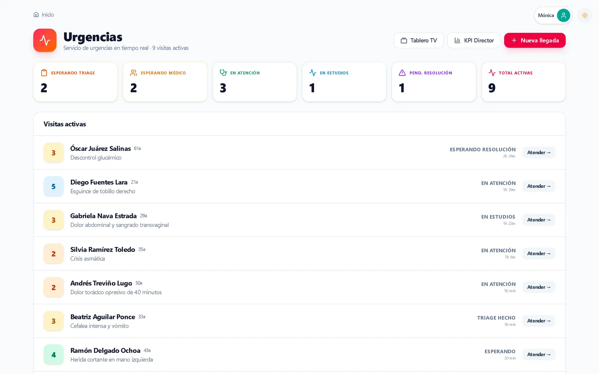This screenshot has width=599, height=374.
Task: Click the name Beatriz Aguilar Ponce
Action: (x=103, y=317)
